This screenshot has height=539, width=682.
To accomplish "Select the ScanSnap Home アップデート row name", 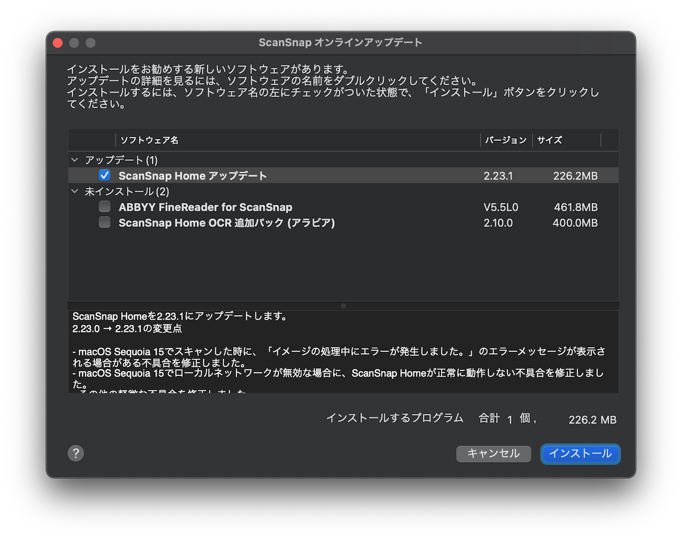I will click(x=193, y=176).
